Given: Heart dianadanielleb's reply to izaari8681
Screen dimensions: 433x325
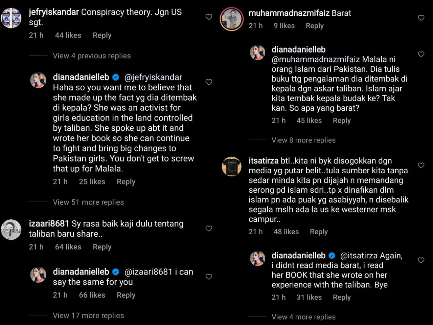Looking at the screenshot, I should tap(209, 277).
